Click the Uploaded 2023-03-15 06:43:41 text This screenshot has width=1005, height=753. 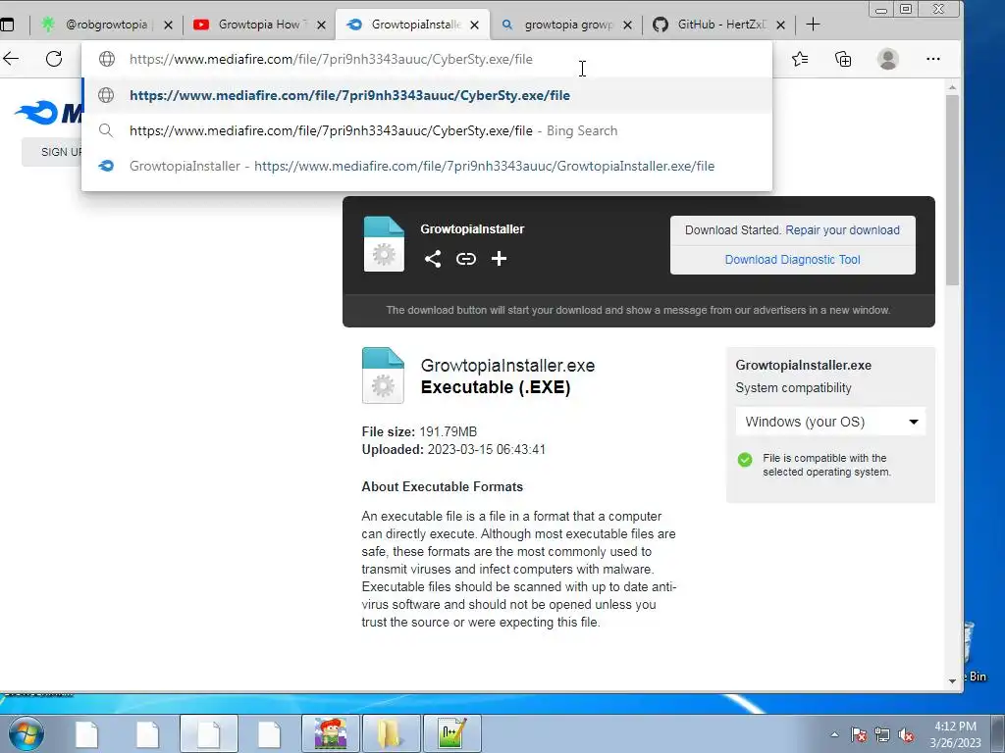tap(453, 449)
